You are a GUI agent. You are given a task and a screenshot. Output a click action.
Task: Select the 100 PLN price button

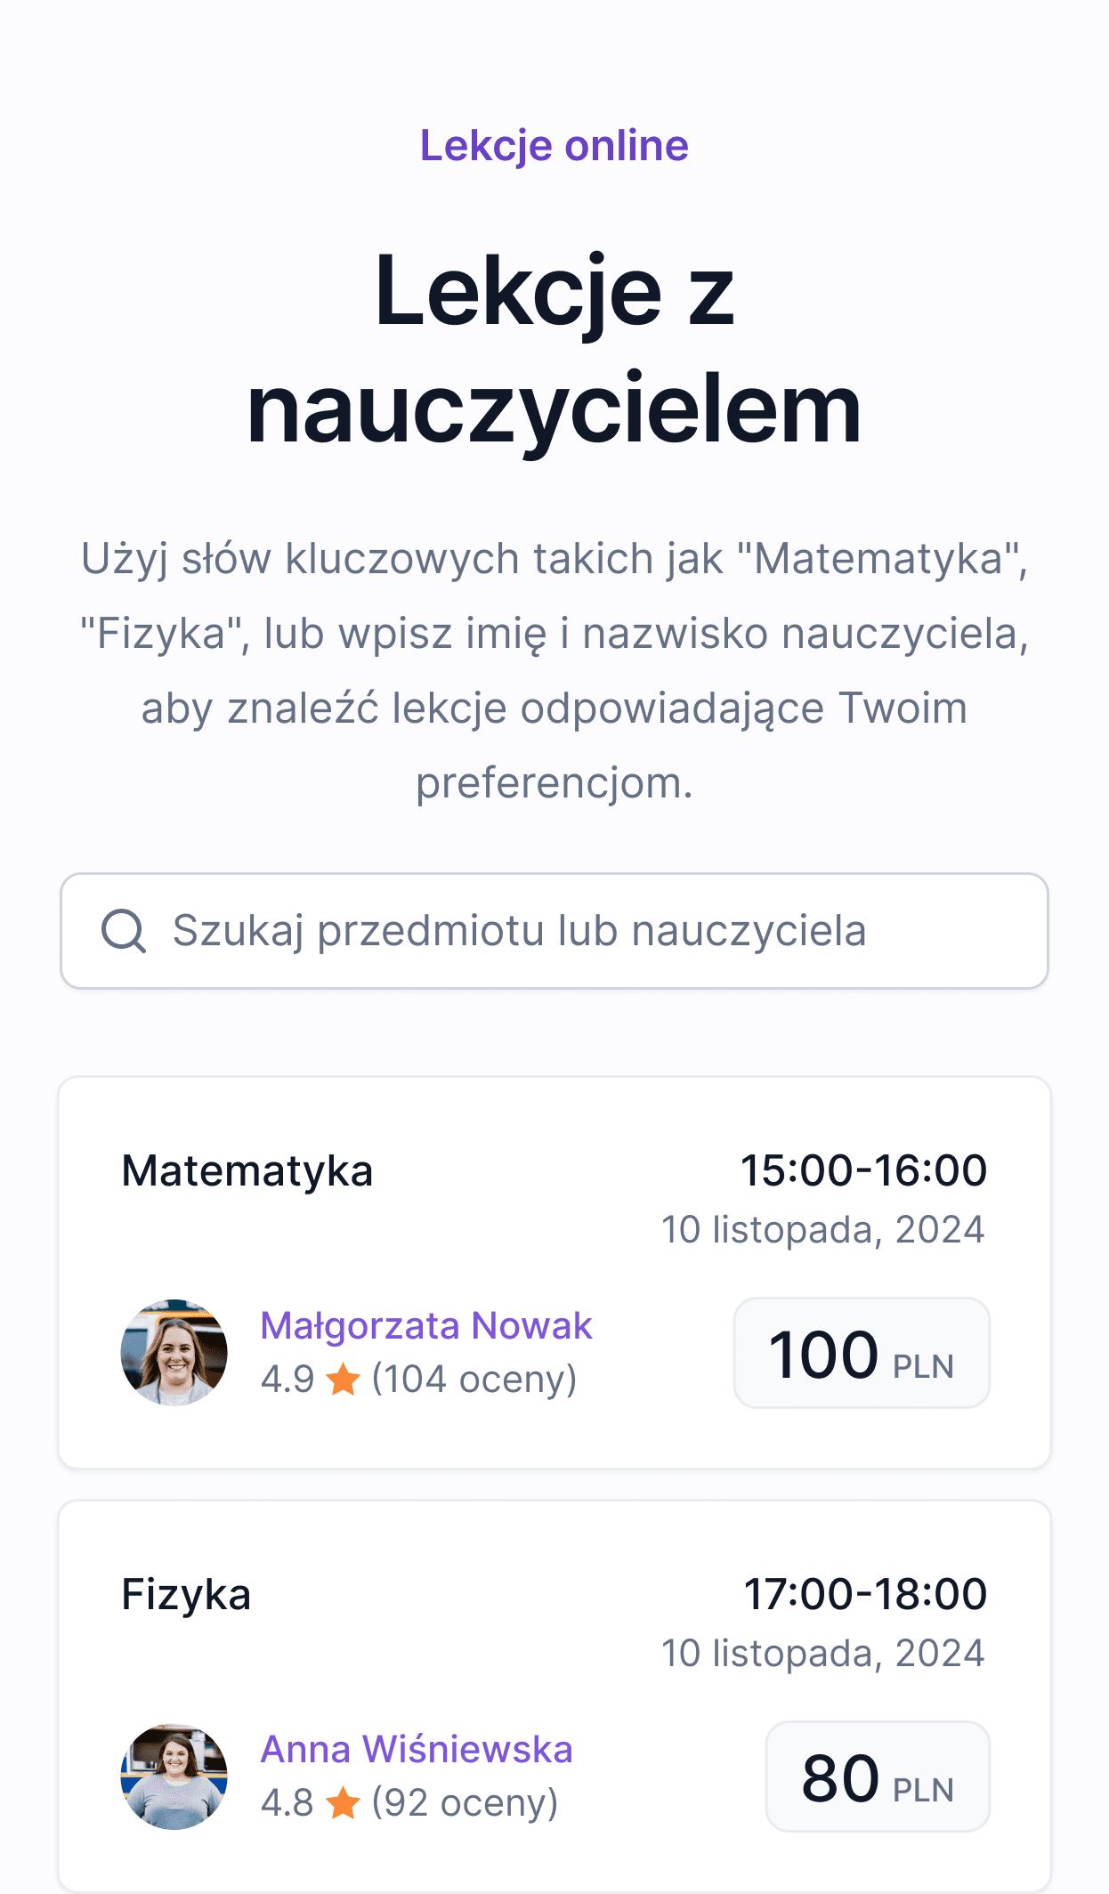861,1353
